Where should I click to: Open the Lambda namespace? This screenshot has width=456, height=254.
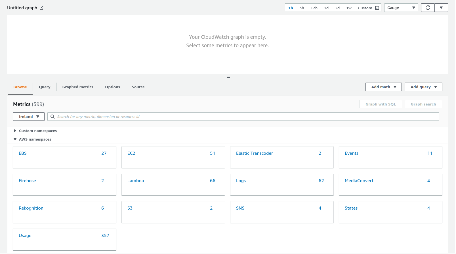[136, 180]
